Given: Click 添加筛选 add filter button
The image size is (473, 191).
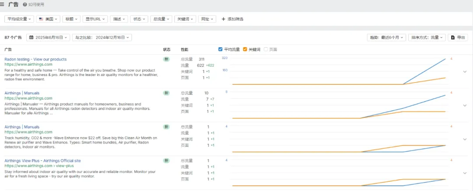Looking at the screenshot, I should point(232,19).
